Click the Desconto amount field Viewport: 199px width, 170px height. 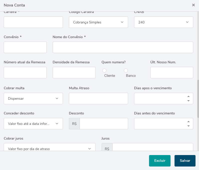point(104,124)
